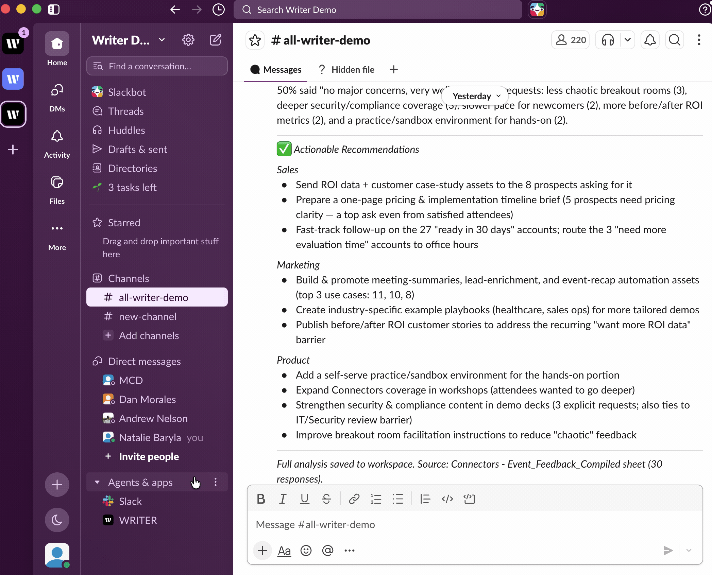Click the Search Writer Demo field
The image size is (712, 575).
pyautogui.click(x=377, y=10)
